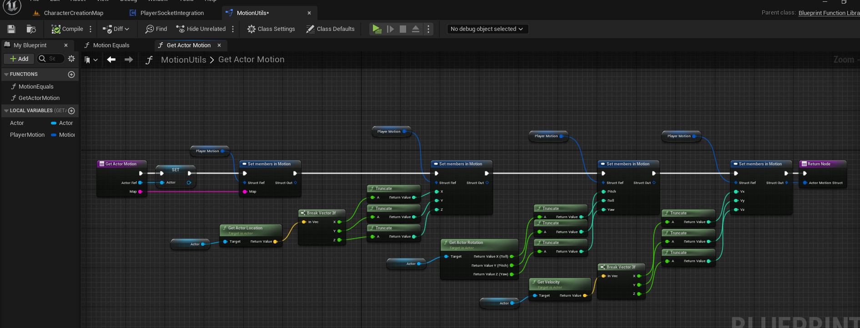Select GetActorMotion function in list

(x=39, y=98)
